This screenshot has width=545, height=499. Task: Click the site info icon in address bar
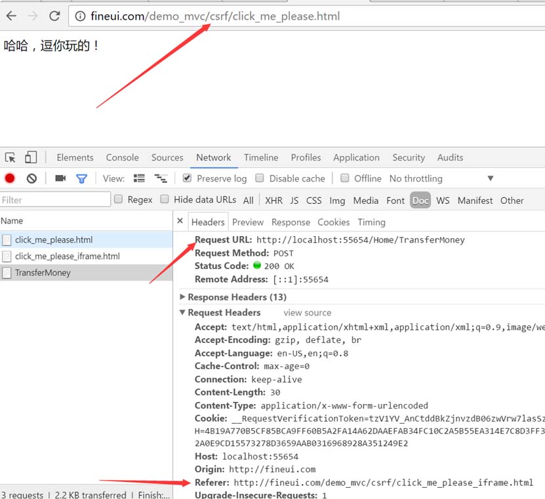(x=80, y=16)
